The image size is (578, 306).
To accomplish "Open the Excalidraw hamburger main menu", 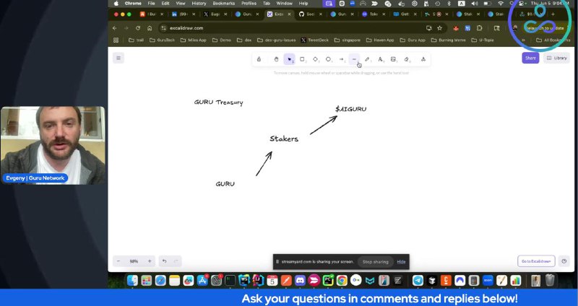I will coord(118,58).
